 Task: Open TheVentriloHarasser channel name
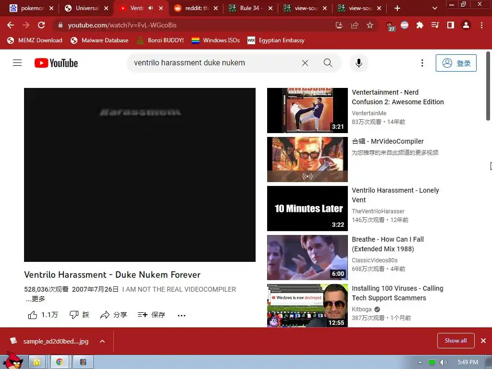coord(378,211)
